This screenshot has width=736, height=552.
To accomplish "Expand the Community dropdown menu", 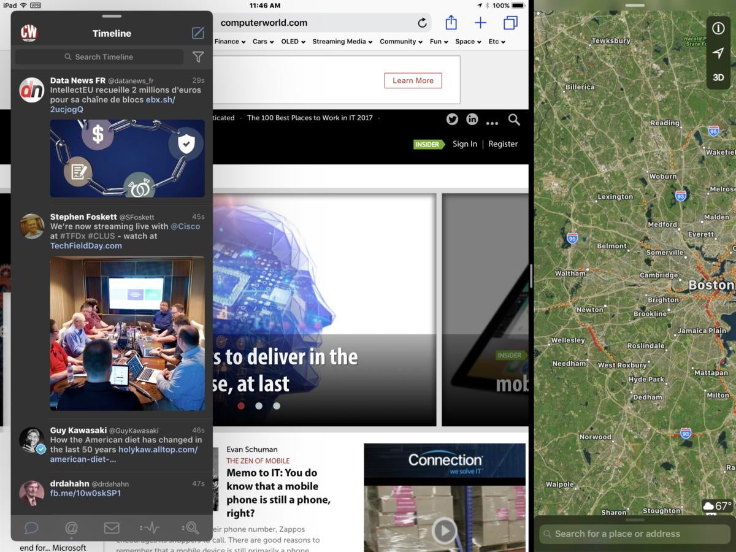I will 401,42.
